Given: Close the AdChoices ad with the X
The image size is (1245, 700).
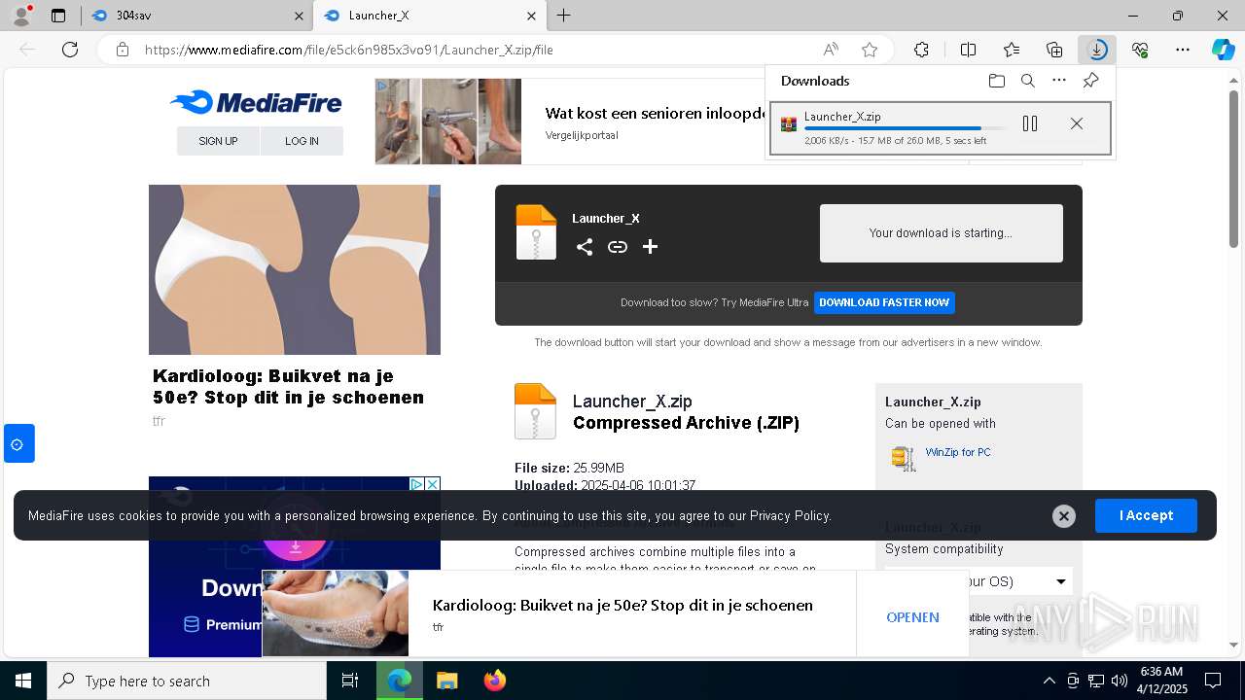Looking at the screenshot, I should (x=433, y=483).
